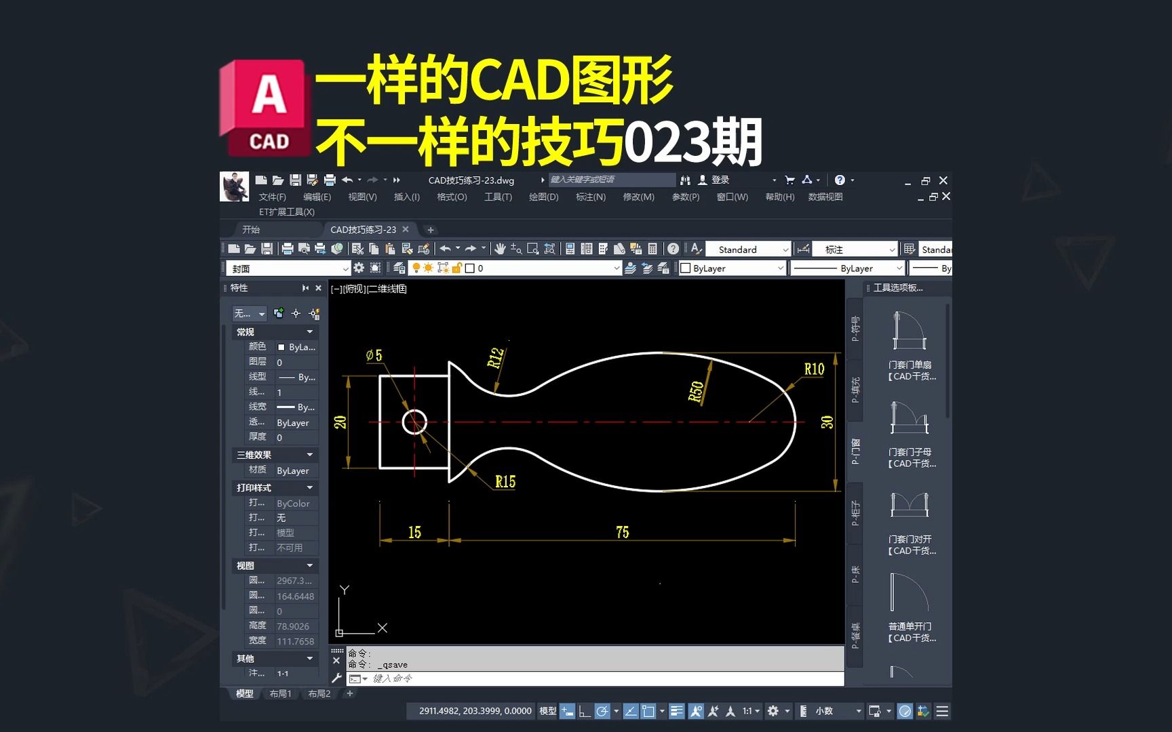Click the 登录 sign-in button

click(714, 180)
